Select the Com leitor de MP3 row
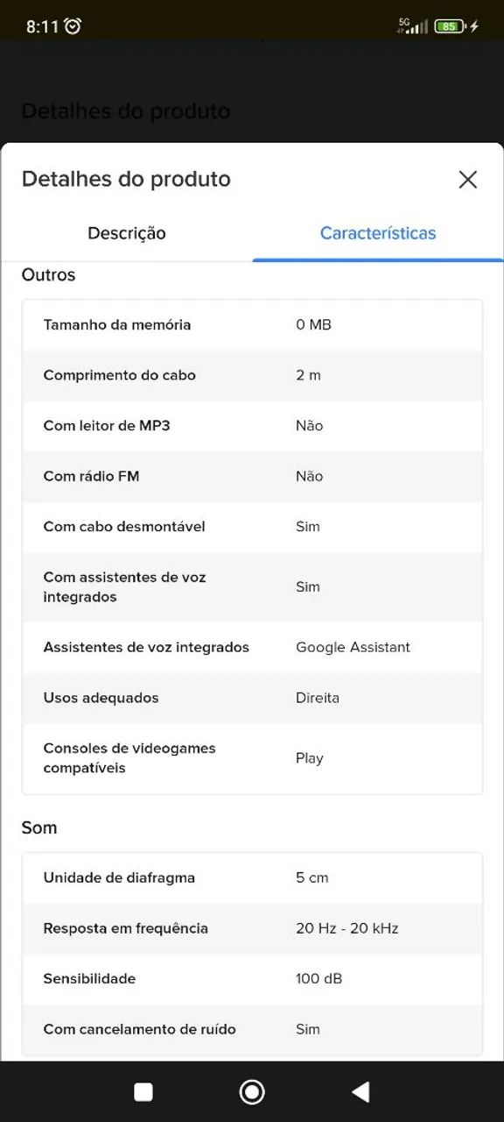The height and width of the screenshot is (1122, 504). (252, 426)
